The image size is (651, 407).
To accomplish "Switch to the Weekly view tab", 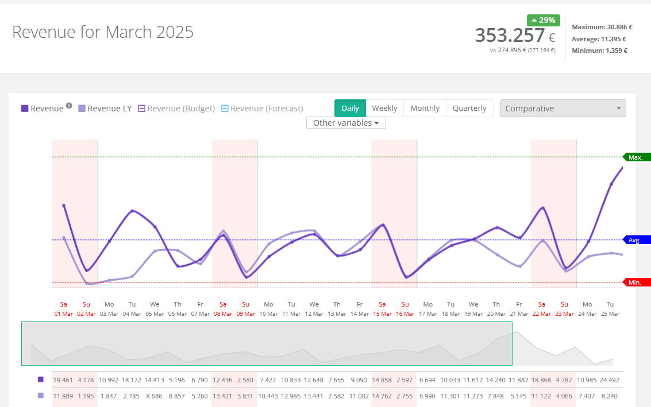I will [384, 108].
